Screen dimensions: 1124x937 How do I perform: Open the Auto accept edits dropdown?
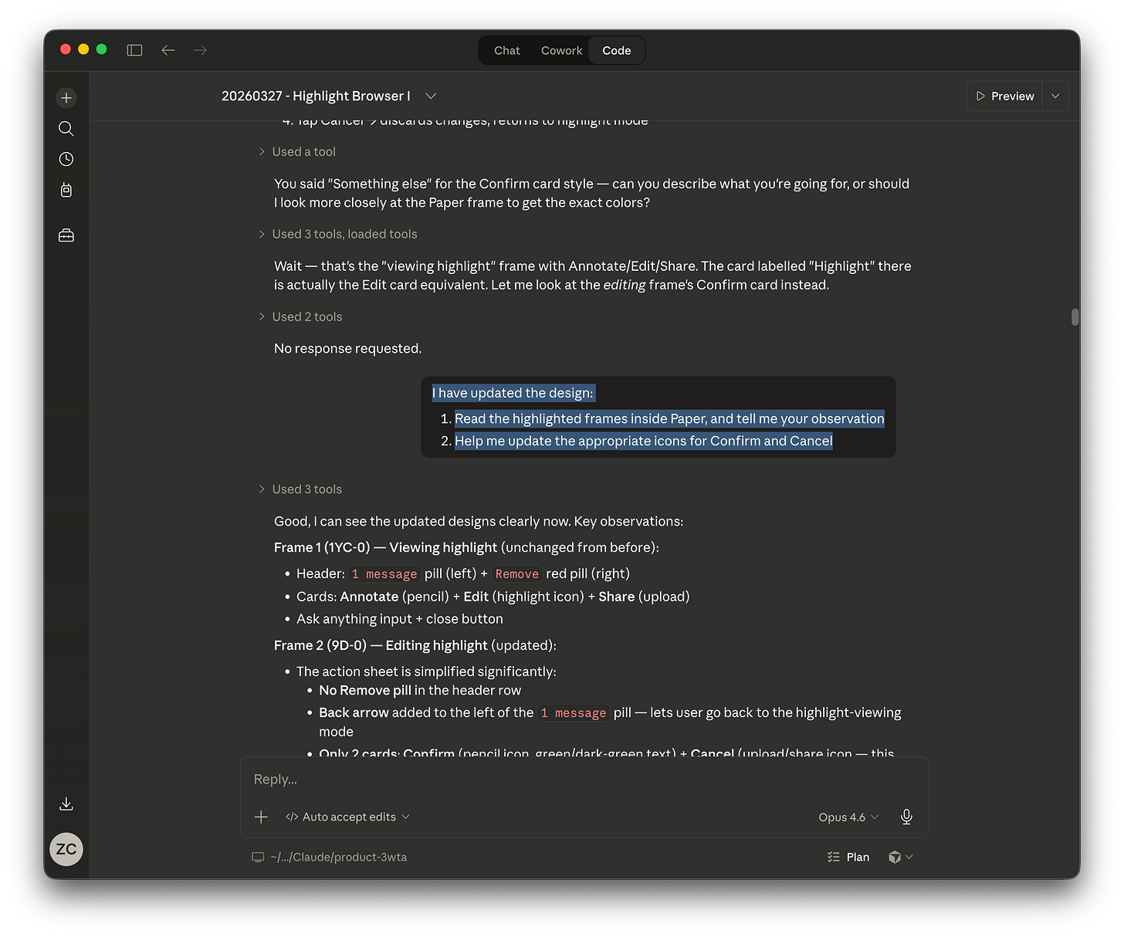tap(347, 817)
